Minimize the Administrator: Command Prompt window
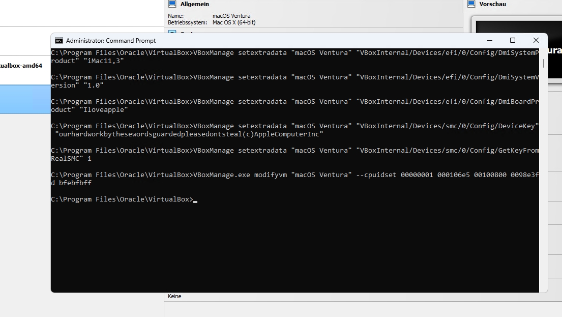 point(490,41)
